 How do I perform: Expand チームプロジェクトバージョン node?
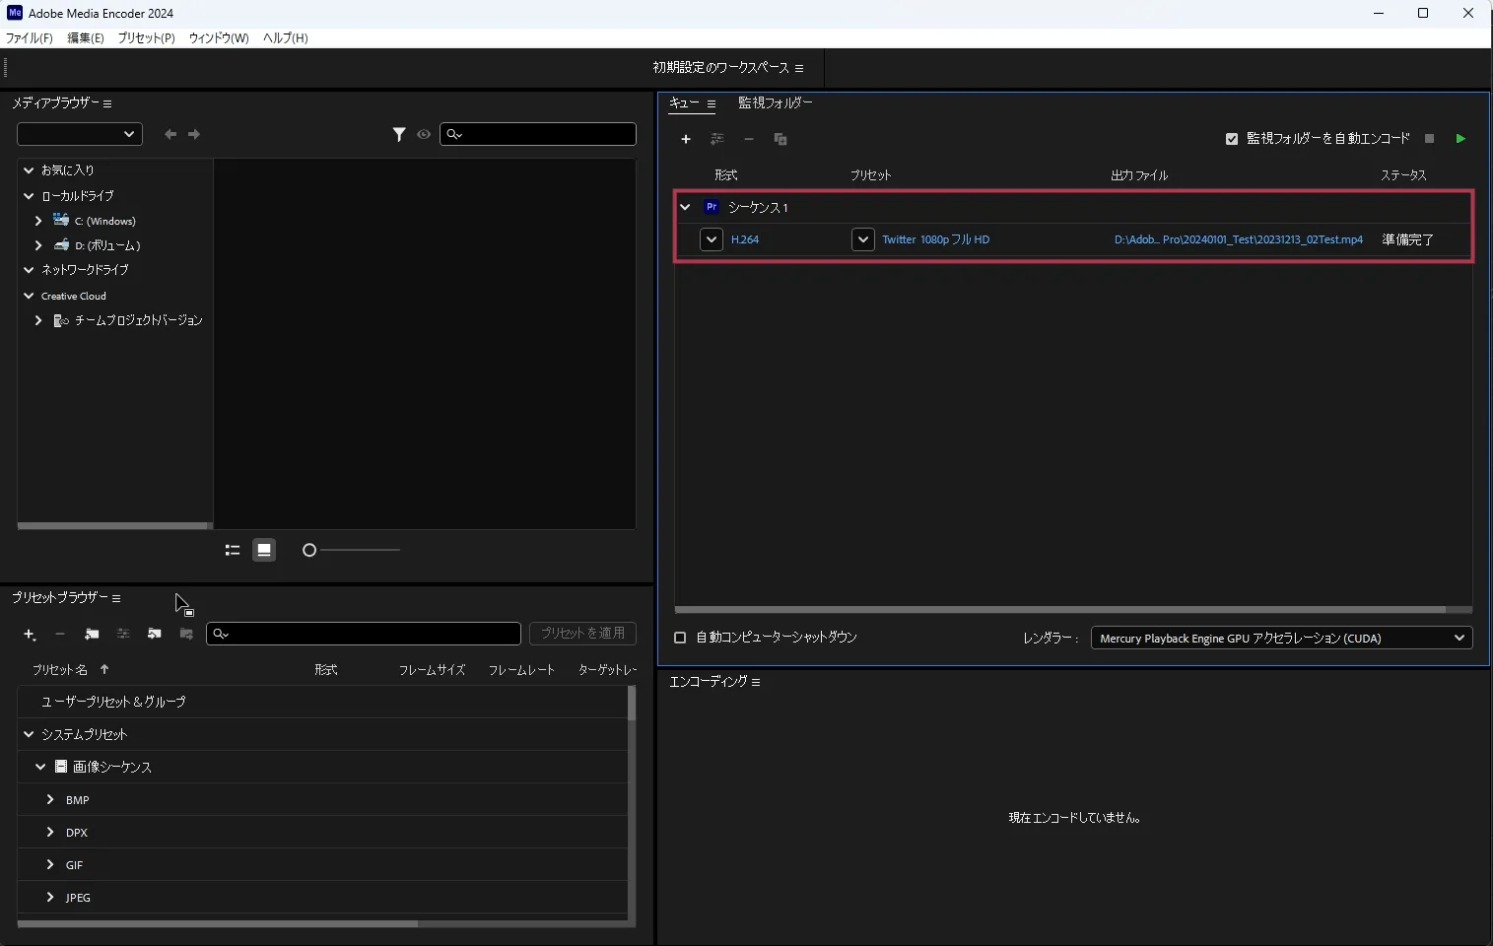pyautogui.click(x=38, y=320)
